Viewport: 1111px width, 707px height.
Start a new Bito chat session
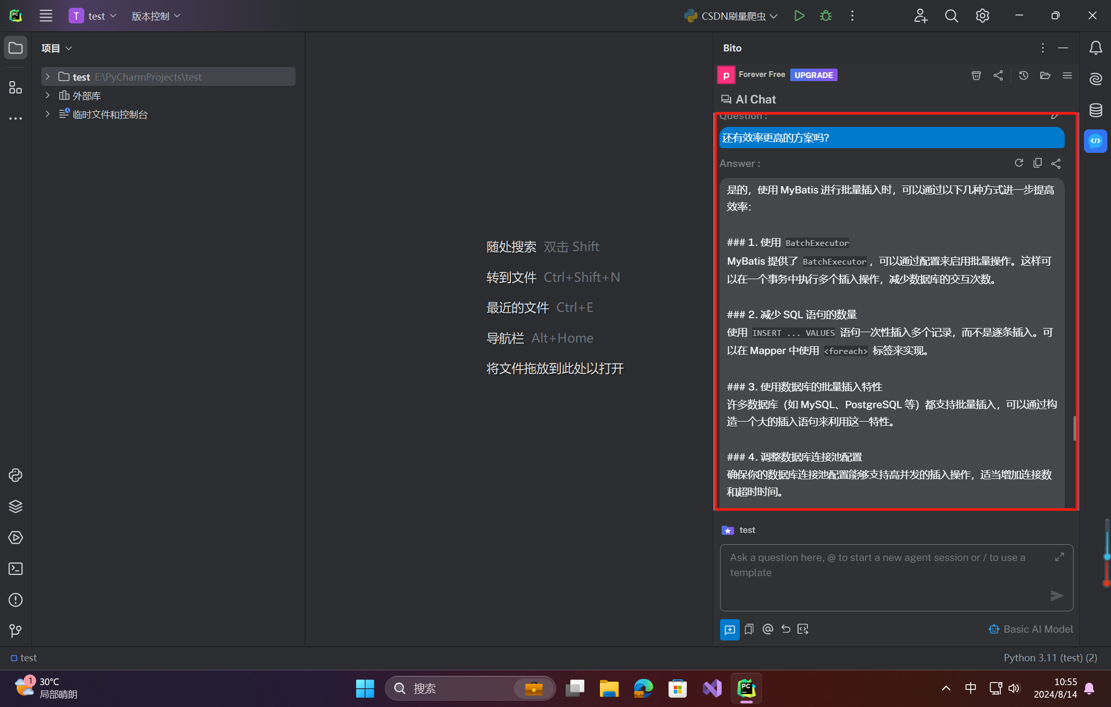[x=729, y=629]
